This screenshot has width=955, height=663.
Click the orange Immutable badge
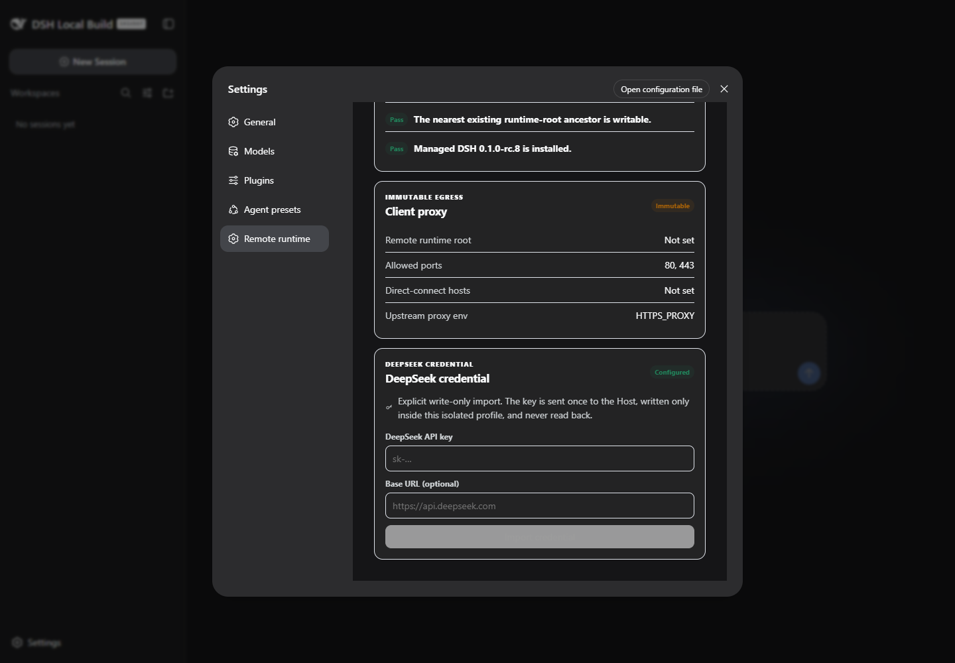click(x=672, y=206)
